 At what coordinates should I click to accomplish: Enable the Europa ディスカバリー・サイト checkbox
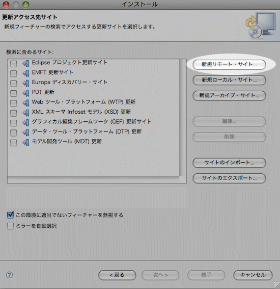(x=13, y=84)
